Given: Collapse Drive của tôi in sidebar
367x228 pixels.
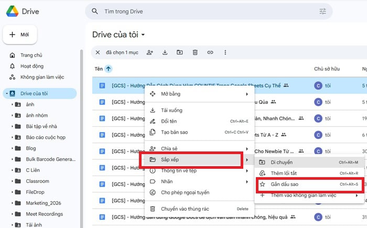Looking at the screenshot, I should [x=6, y=94].
